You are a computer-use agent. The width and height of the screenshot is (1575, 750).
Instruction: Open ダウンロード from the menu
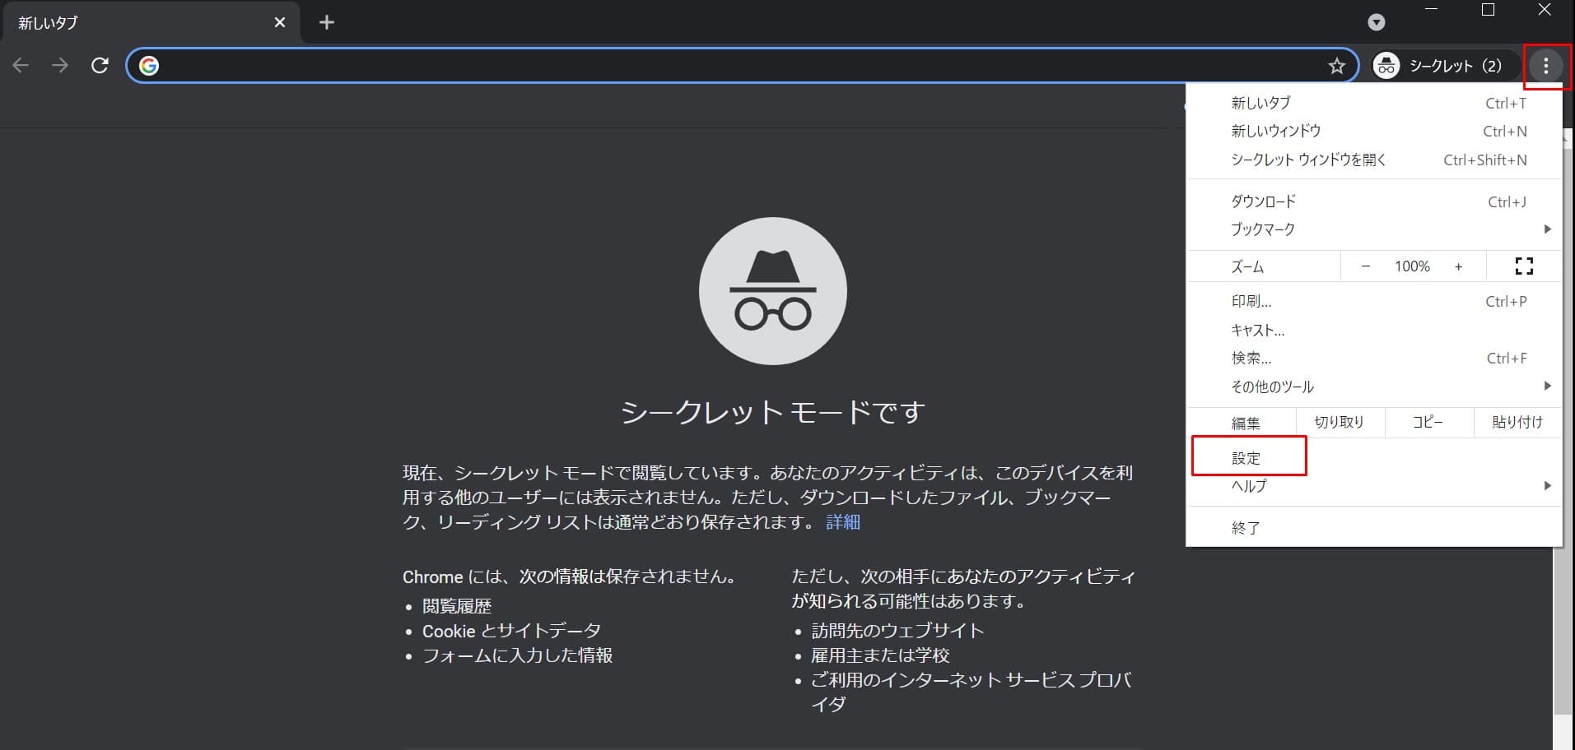pos(1373,201)
